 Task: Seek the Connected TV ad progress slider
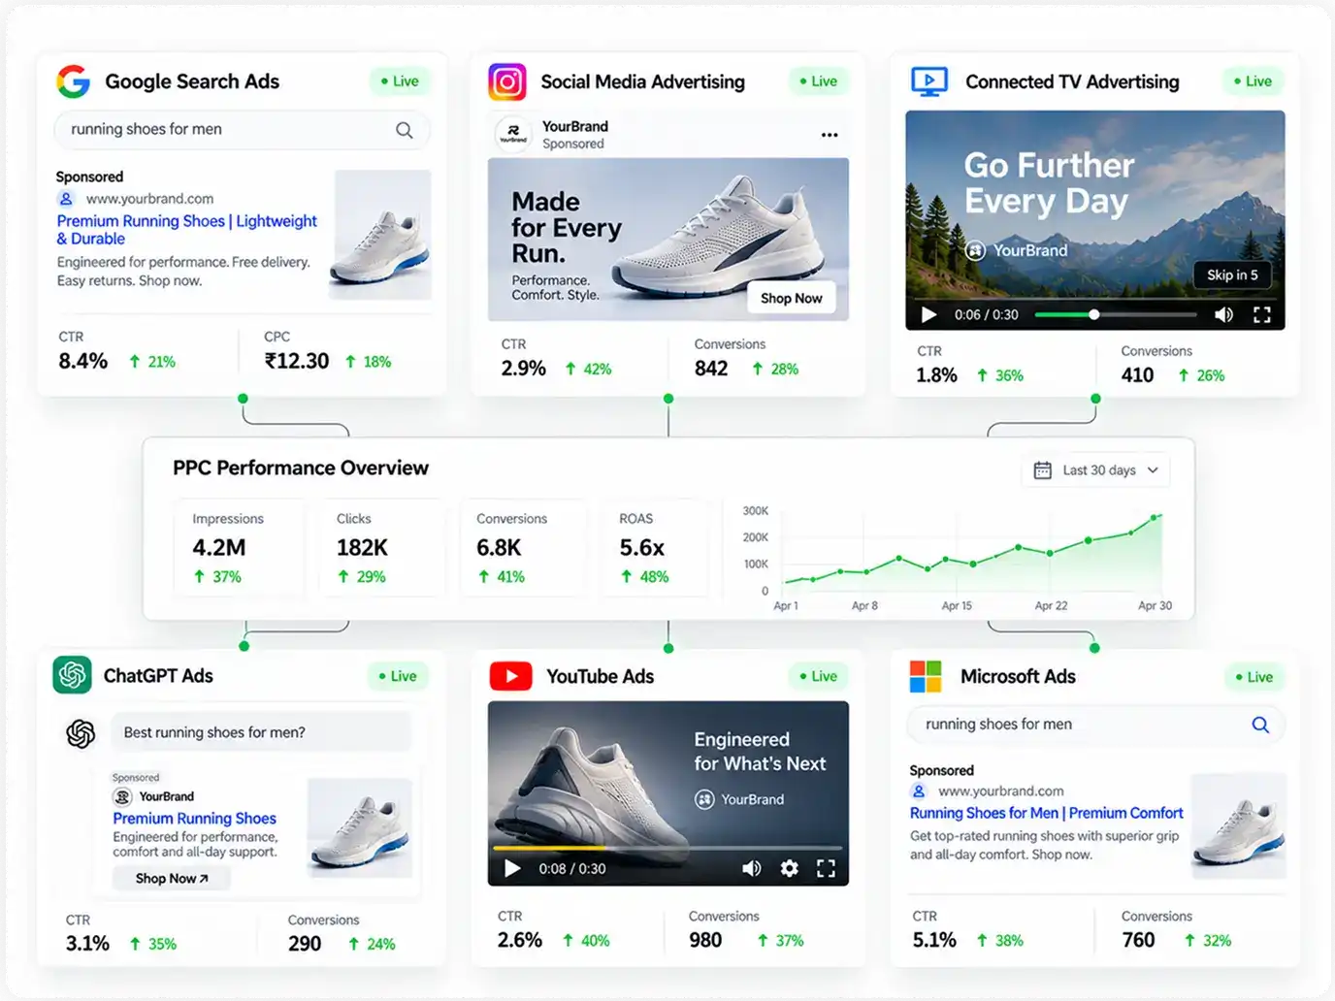click(x=1116, y=314)
